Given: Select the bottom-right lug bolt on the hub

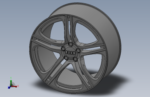Looking at the screenshot, I should (75, 59).
